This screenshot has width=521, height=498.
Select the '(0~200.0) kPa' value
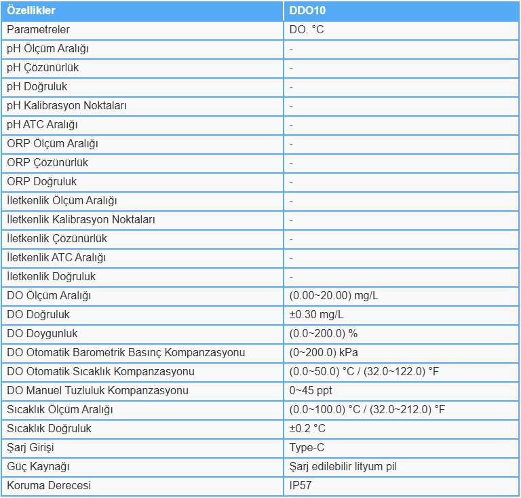click(324, 353)
